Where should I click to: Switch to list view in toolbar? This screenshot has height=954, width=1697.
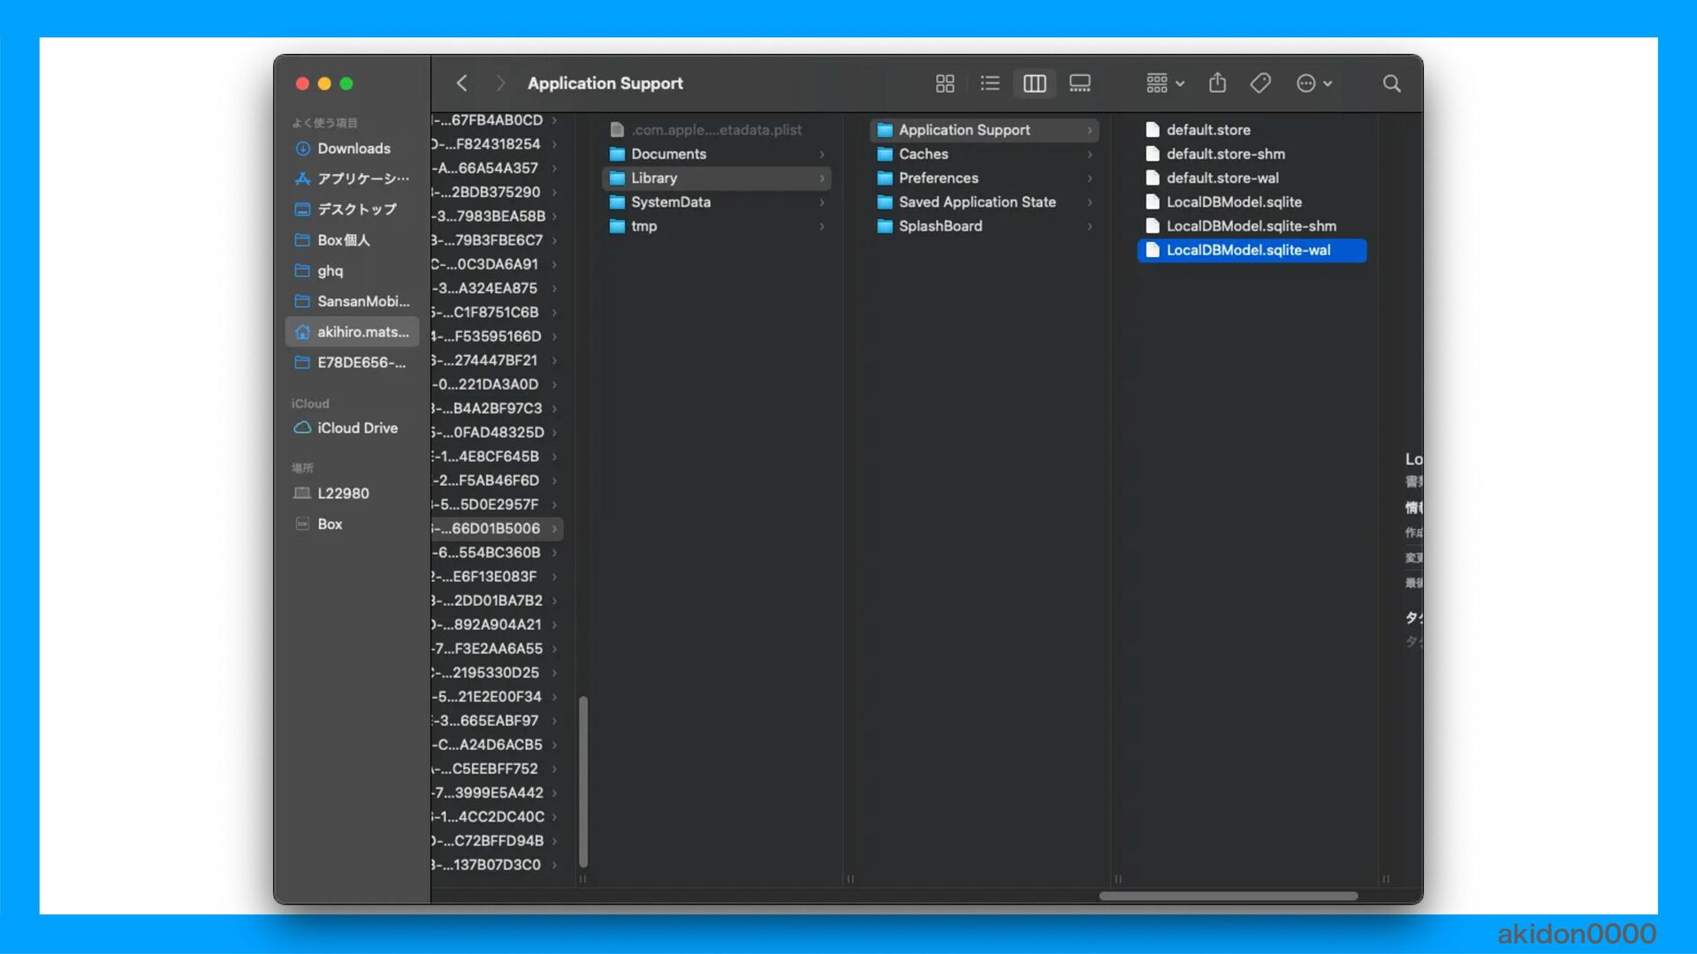[x=990, y=83]
